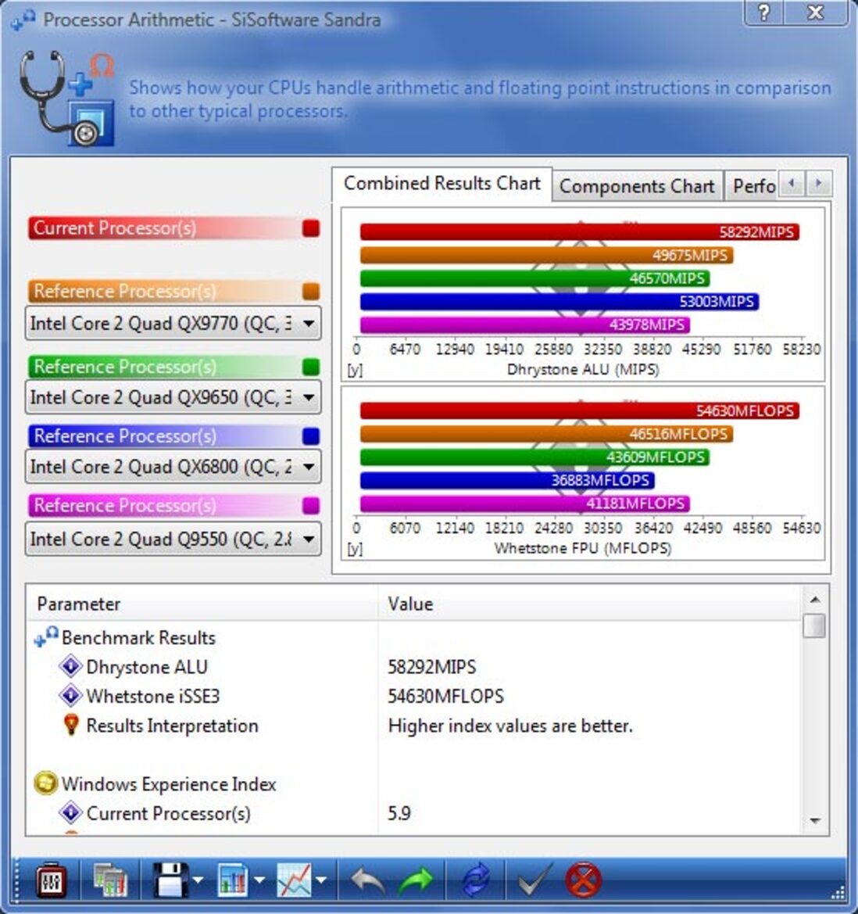Click the diamond icon beside Dhrystone ALU
This screenshot has height=914, width=858.
70,666
